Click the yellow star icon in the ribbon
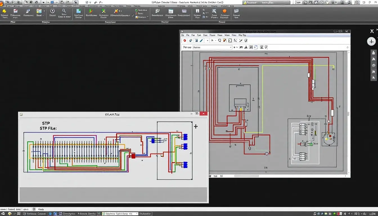 [x=4, y=11]
